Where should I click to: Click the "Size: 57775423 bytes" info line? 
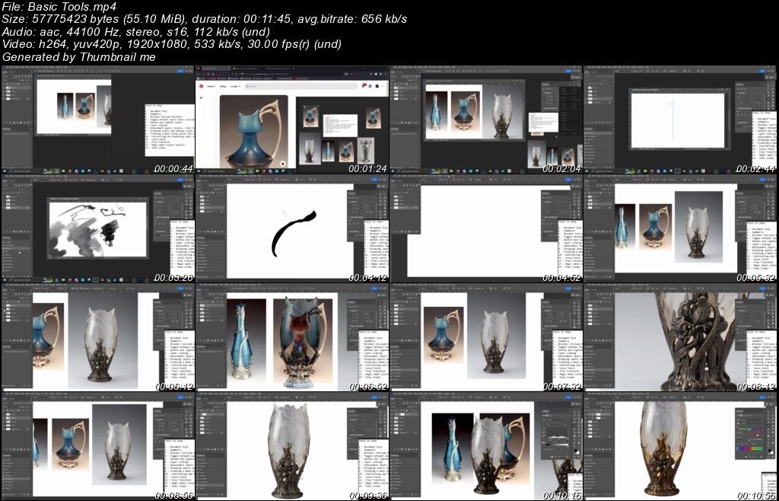204,19
